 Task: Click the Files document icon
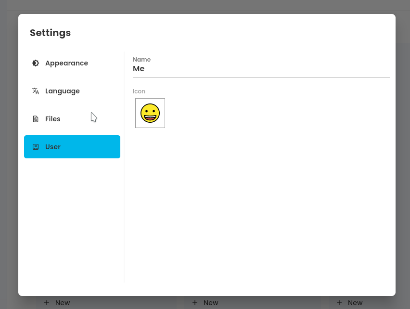point(36,119)
